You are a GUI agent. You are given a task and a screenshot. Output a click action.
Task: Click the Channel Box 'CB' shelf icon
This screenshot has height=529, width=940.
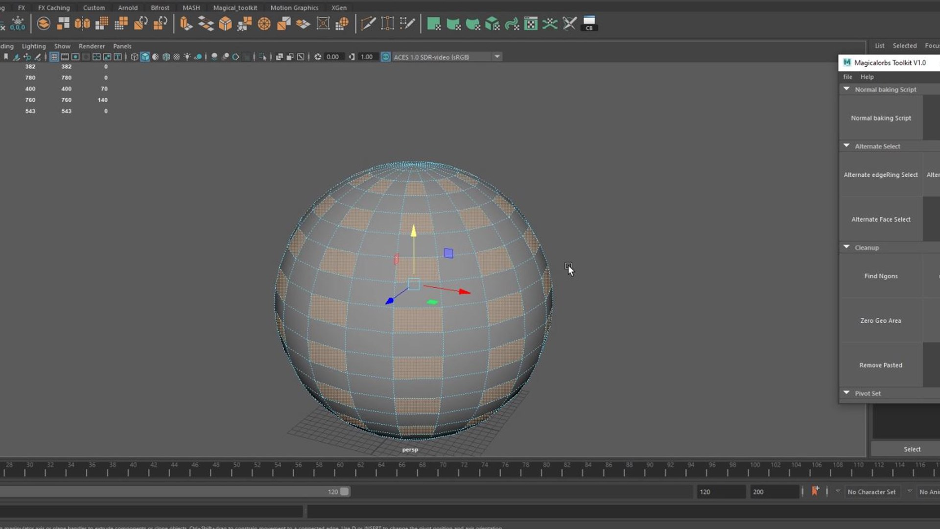(589, 23)
